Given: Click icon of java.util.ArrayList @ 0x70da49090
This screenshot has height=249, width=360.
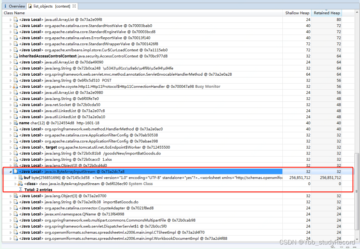Looking at the screenshot, I should tap(16, 62).
